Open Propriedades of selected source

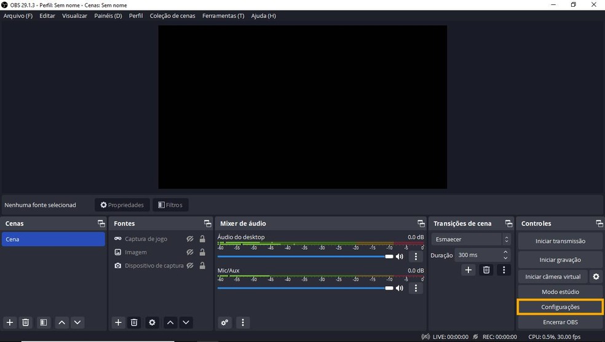pos(122,205)
